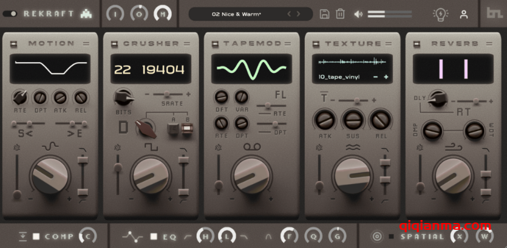Select Crusher switch A
507x248 pixels.
173,128
